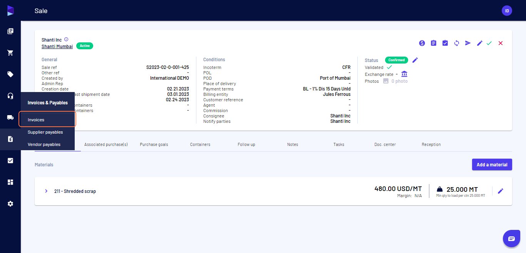Image resolution: width=526 pixels, height=253 pixels.
Task: Open the settings gear sidebar icon
Action: click(10, 204)
